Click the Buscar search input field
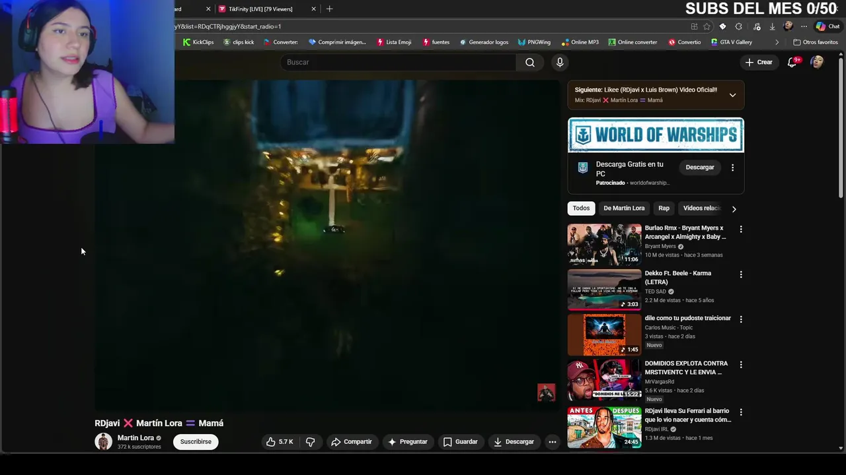Image resolution: width=846 pixels, height=475 pixels. pos(398,62)
